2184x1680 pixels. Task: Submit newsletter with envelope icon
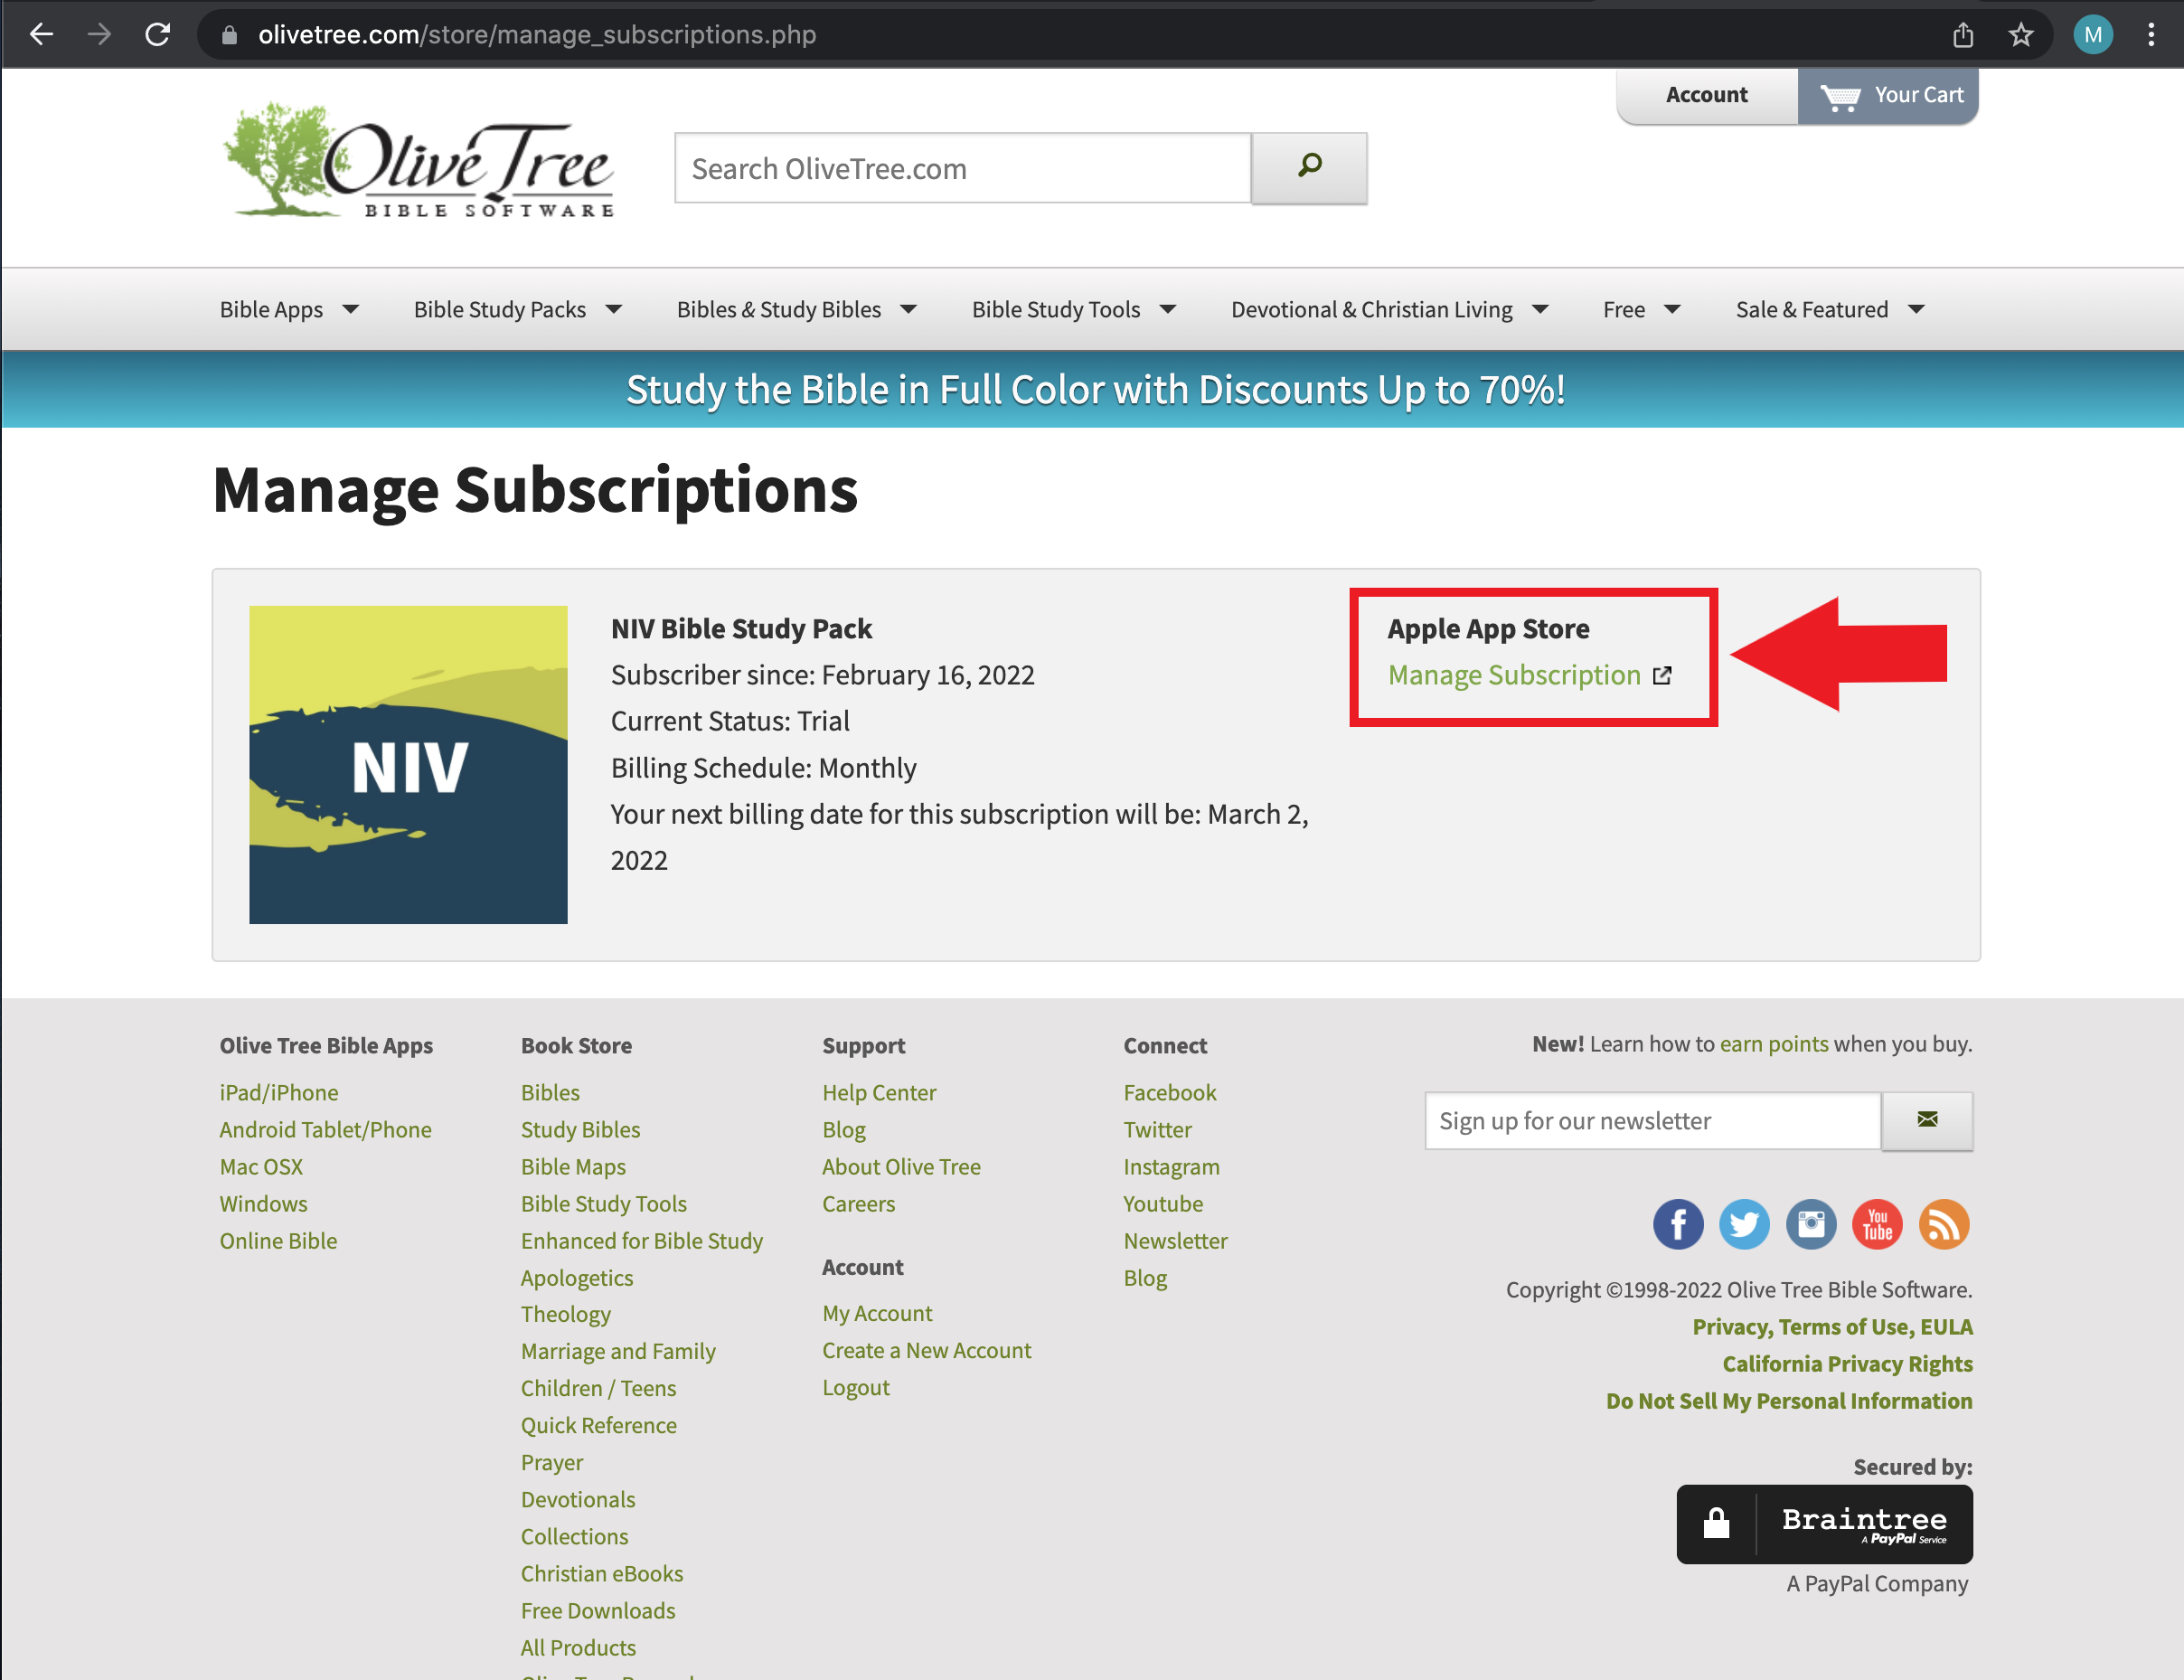pos(1927,1120)
